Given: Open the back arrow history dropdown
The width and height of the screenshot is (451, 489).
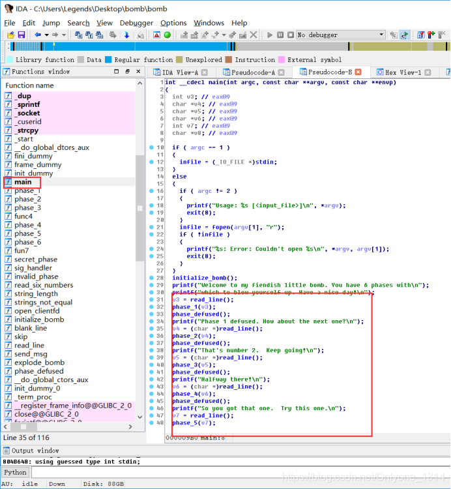Looking at the screenshot, I should pos(46,35).
